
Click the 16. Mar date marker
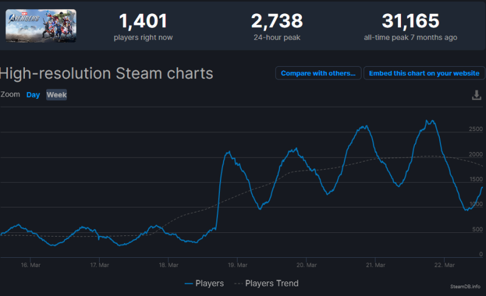pos(31,265)
